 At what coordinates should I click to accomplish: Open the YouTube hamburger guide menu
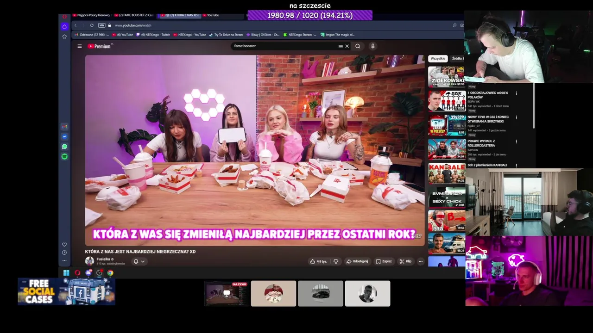[x=79, y=46]
